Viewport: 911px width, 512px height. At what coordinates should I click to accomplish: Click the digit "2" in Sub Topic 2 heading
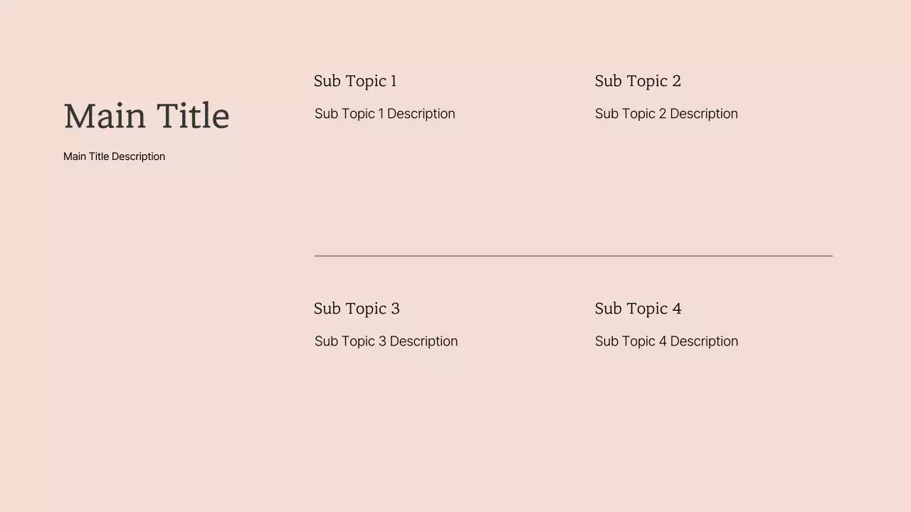pyautogui.click(x=677, y=81)
